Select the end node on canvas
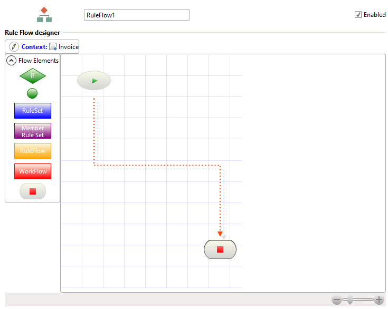 coord(220,249)
